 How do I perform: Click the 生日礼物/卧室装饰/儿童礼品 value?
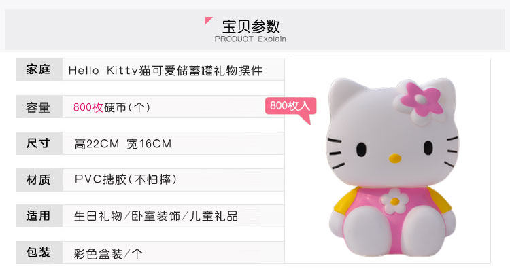click(x=156, y=216)
